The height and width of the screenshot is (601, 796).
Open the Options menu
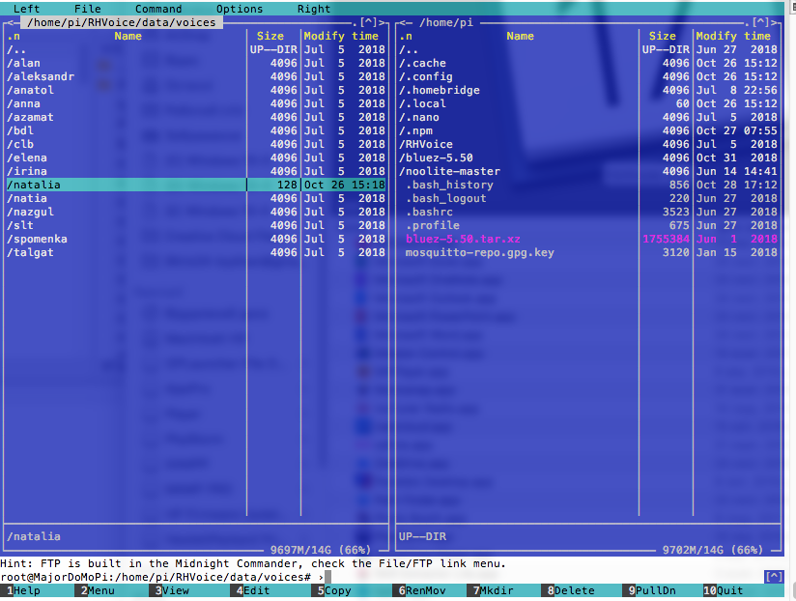pyautogui.click(x=240, y=9)
